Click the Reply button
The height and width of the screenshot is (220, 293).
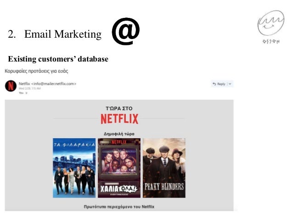219,84
